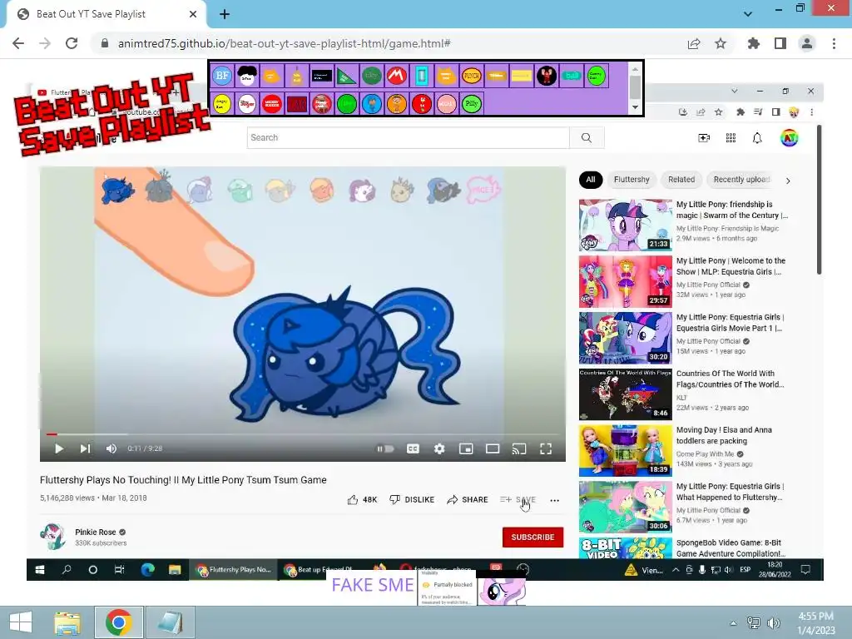
Task: Choose the red M circle icon
Action: pyautogui.click(x=397, y=76)
